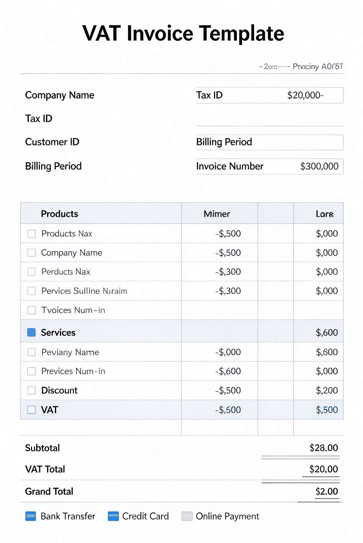Click the -$,300 value in Perducts Nax row
Image resolution: width=363 pixels, height=543 pixels.
(x=228, y=272)
